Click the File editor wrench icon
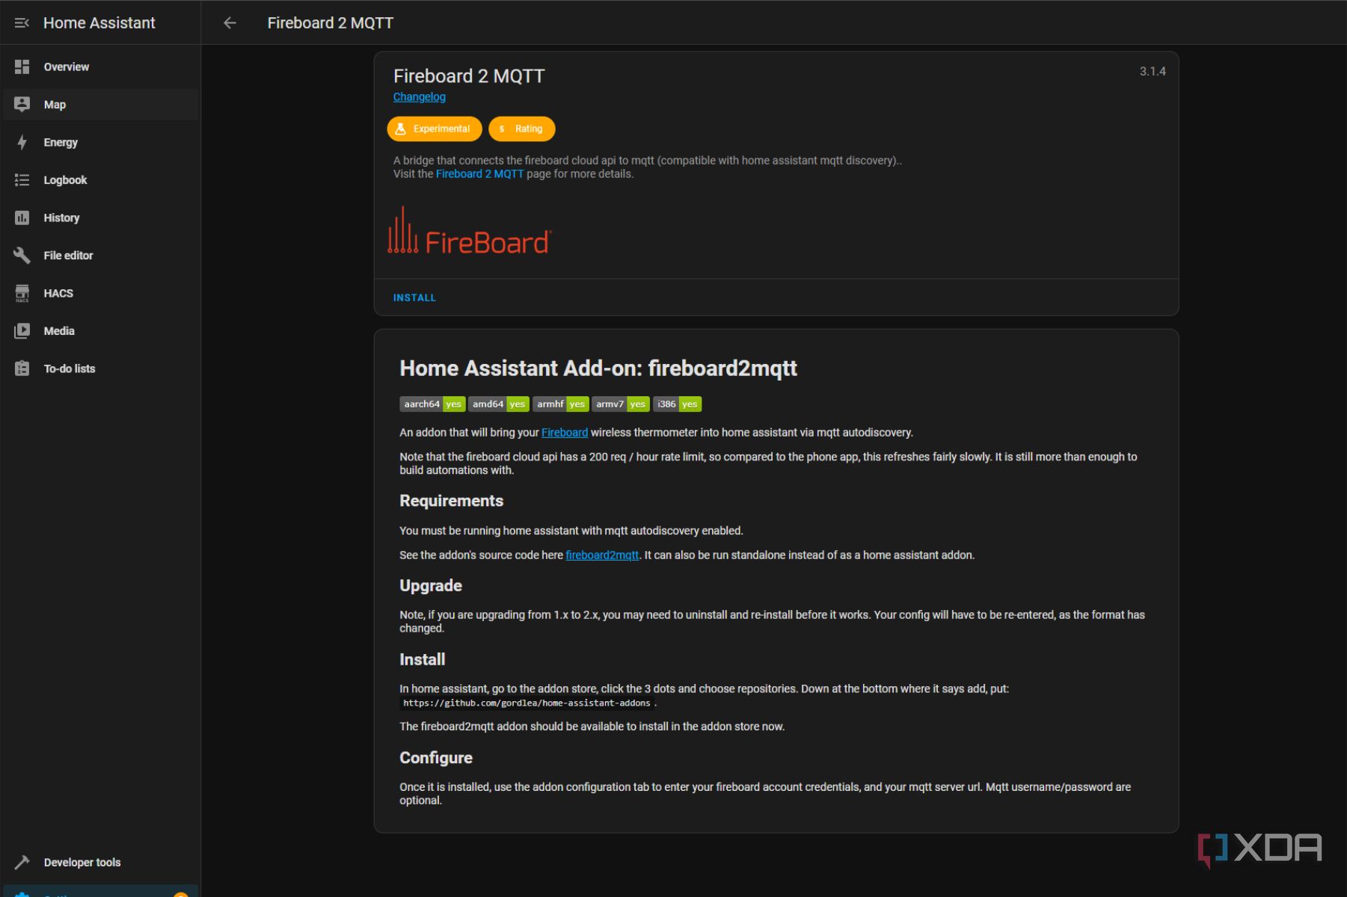This screenshot has width=1347, height=897. click(x=22, y=256)
